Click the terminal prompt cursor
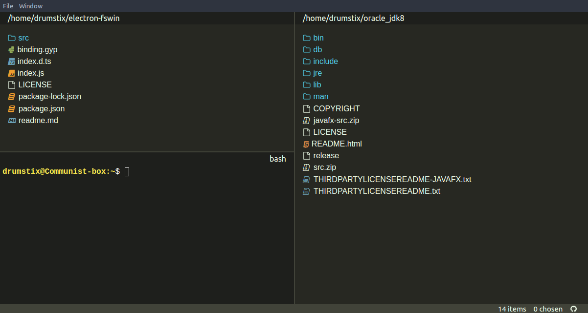Viewport: 588px width, 313px height. [127, 171]
